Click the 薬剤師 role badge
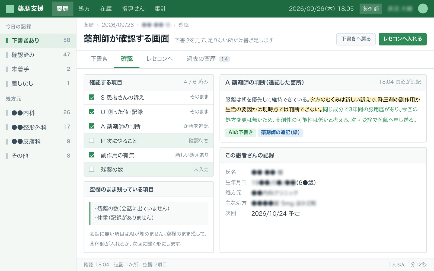434x271 pixels. coord(371,9)
